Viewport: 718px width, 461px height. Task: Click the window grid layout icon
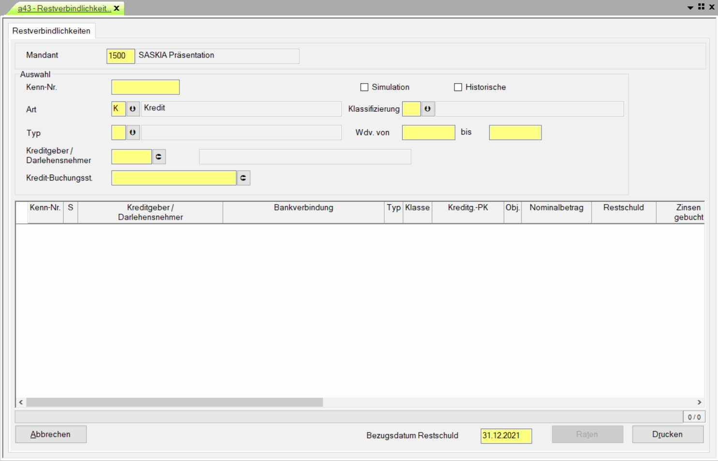click(x=701, y=7)
